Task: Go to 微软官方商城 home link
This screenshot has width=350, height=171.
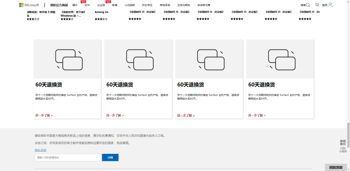Action: (x=59, y=5)
